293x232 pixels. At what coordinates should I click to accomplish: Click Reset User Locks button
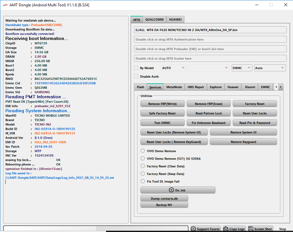click(x=255, y=113)
